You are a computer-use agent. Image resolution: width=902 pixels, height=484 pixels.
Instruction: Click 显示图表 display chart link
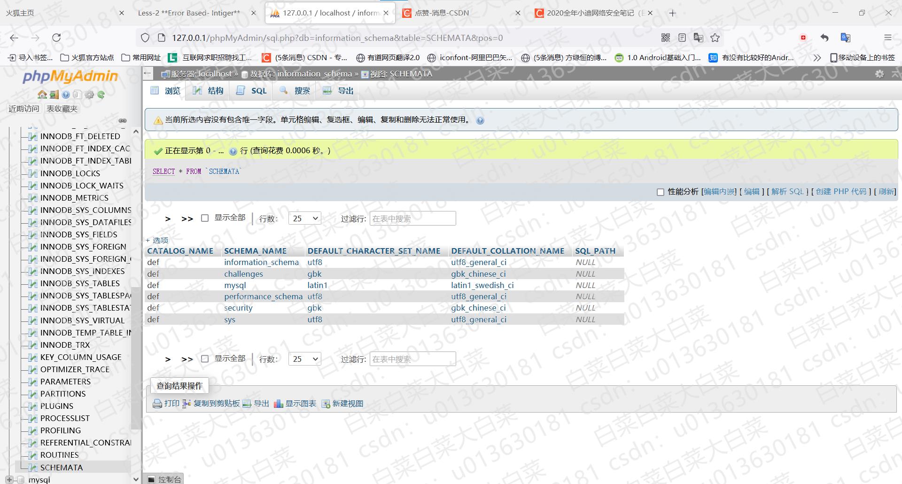click(x=295, y=404)
